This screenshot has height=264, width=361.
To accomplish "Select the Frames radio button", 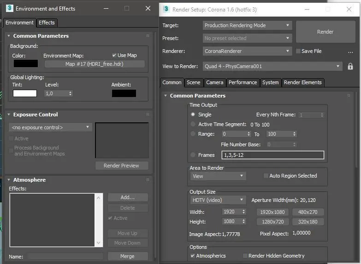I will tap(193, 155).
